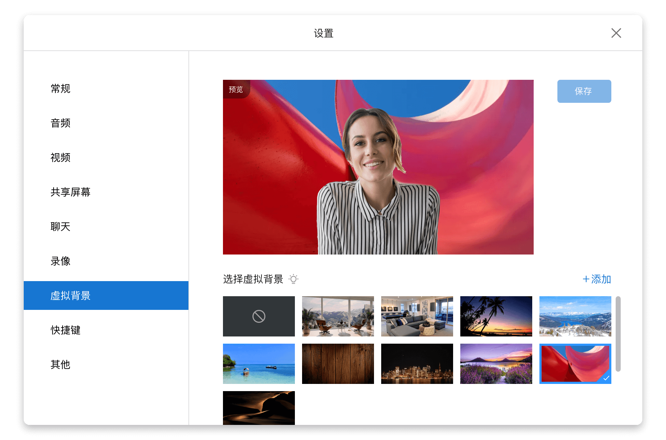Click the +添加 link to add background
This screenshot has width=666, height=440.
(x=597, y=279)
